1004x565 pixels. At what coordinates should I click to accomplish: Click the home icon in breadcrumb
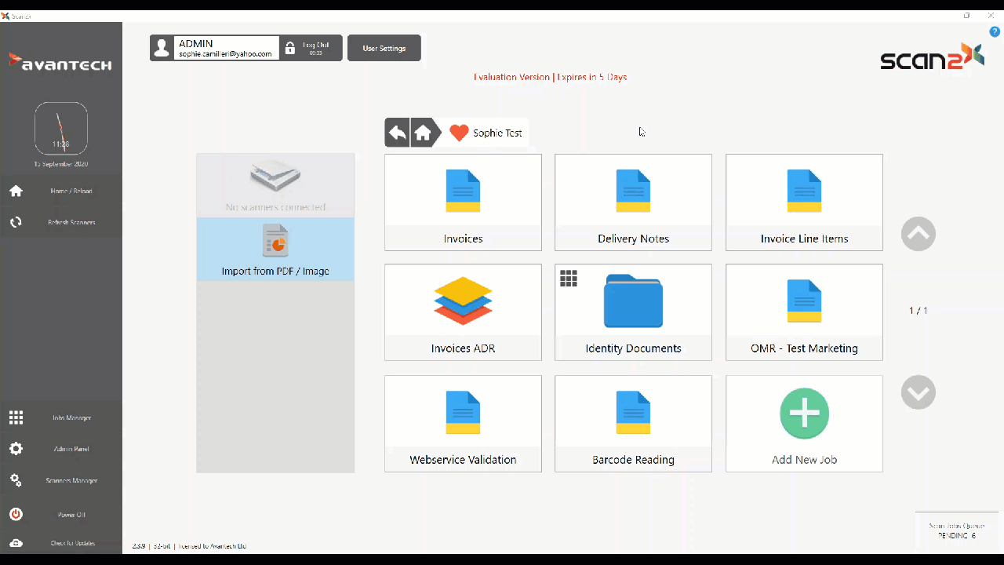click(x=423, y=133)
